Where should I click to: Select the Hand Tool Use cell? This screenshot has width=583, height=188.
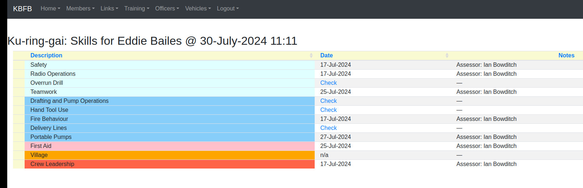tap(169, 110)
